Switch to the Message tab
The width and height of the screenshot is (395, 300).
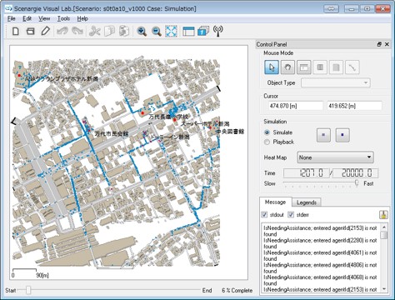coord(275,202)
